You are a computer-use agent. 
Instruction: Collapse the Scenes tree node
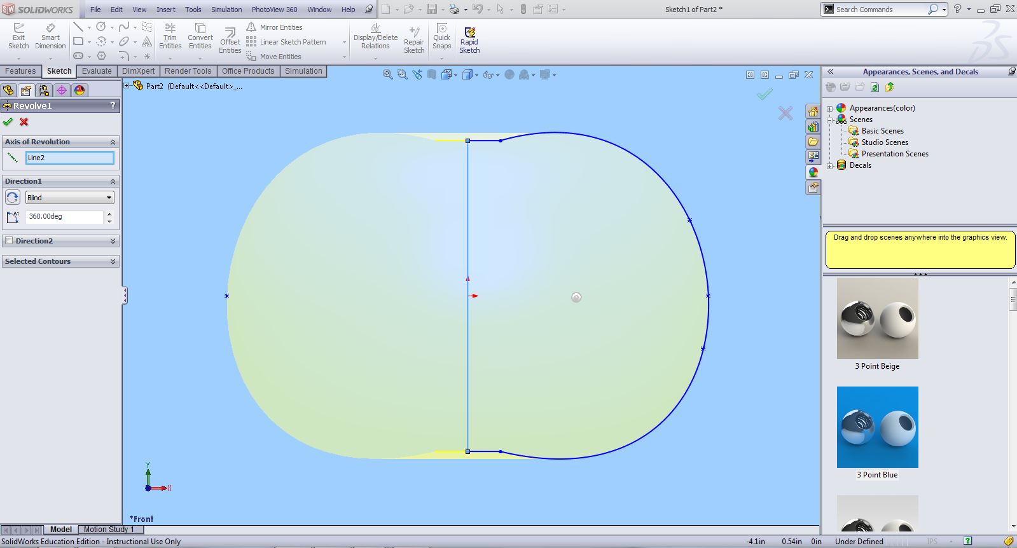[x=829, y=120]
